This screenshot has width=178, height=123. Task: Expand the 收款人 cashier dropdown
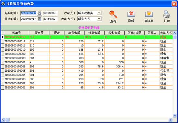click(99, 13)
